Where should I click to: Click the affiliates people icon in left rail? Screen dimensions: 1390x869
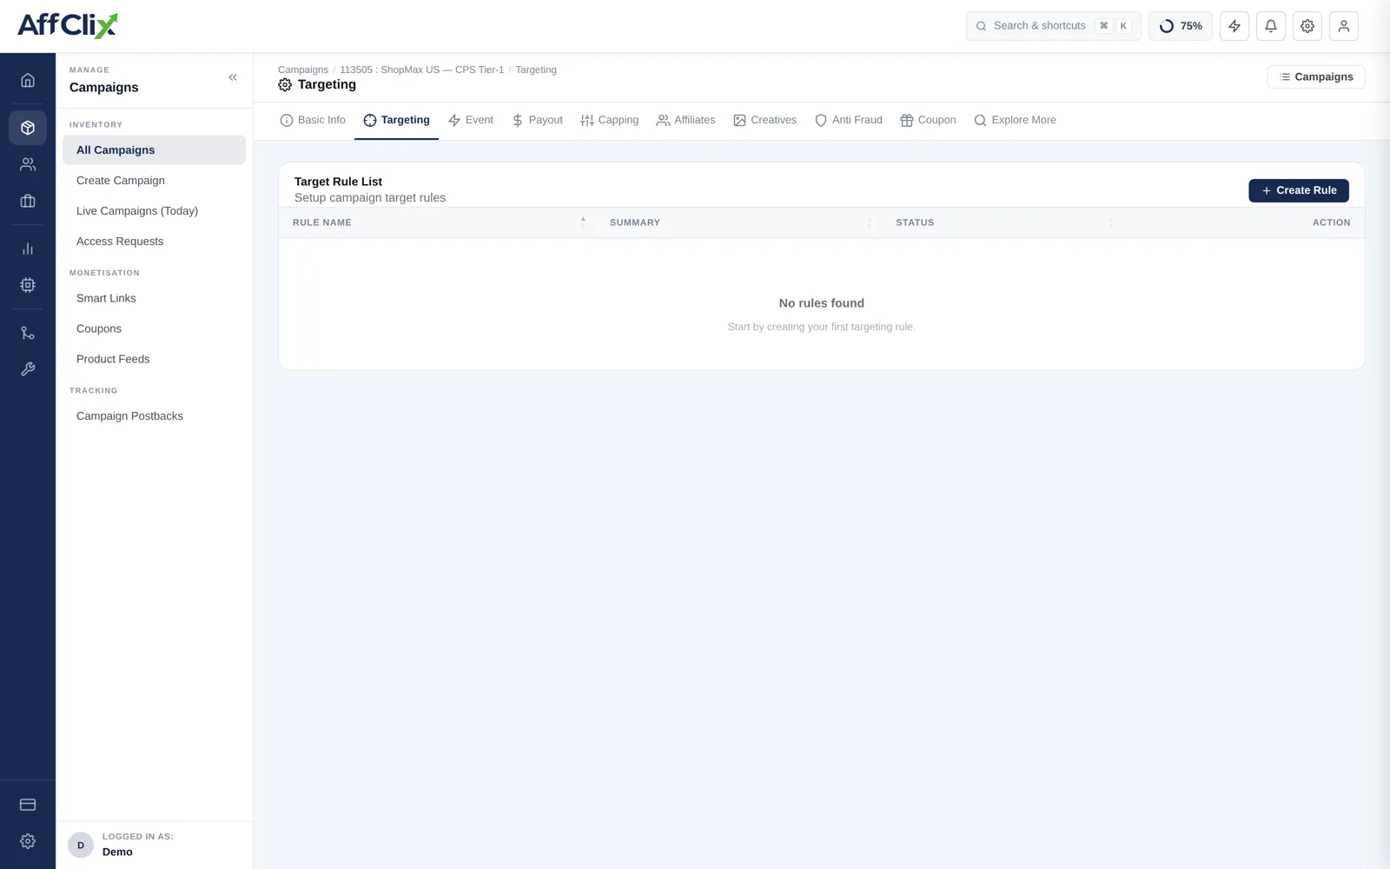pos(28,164)
